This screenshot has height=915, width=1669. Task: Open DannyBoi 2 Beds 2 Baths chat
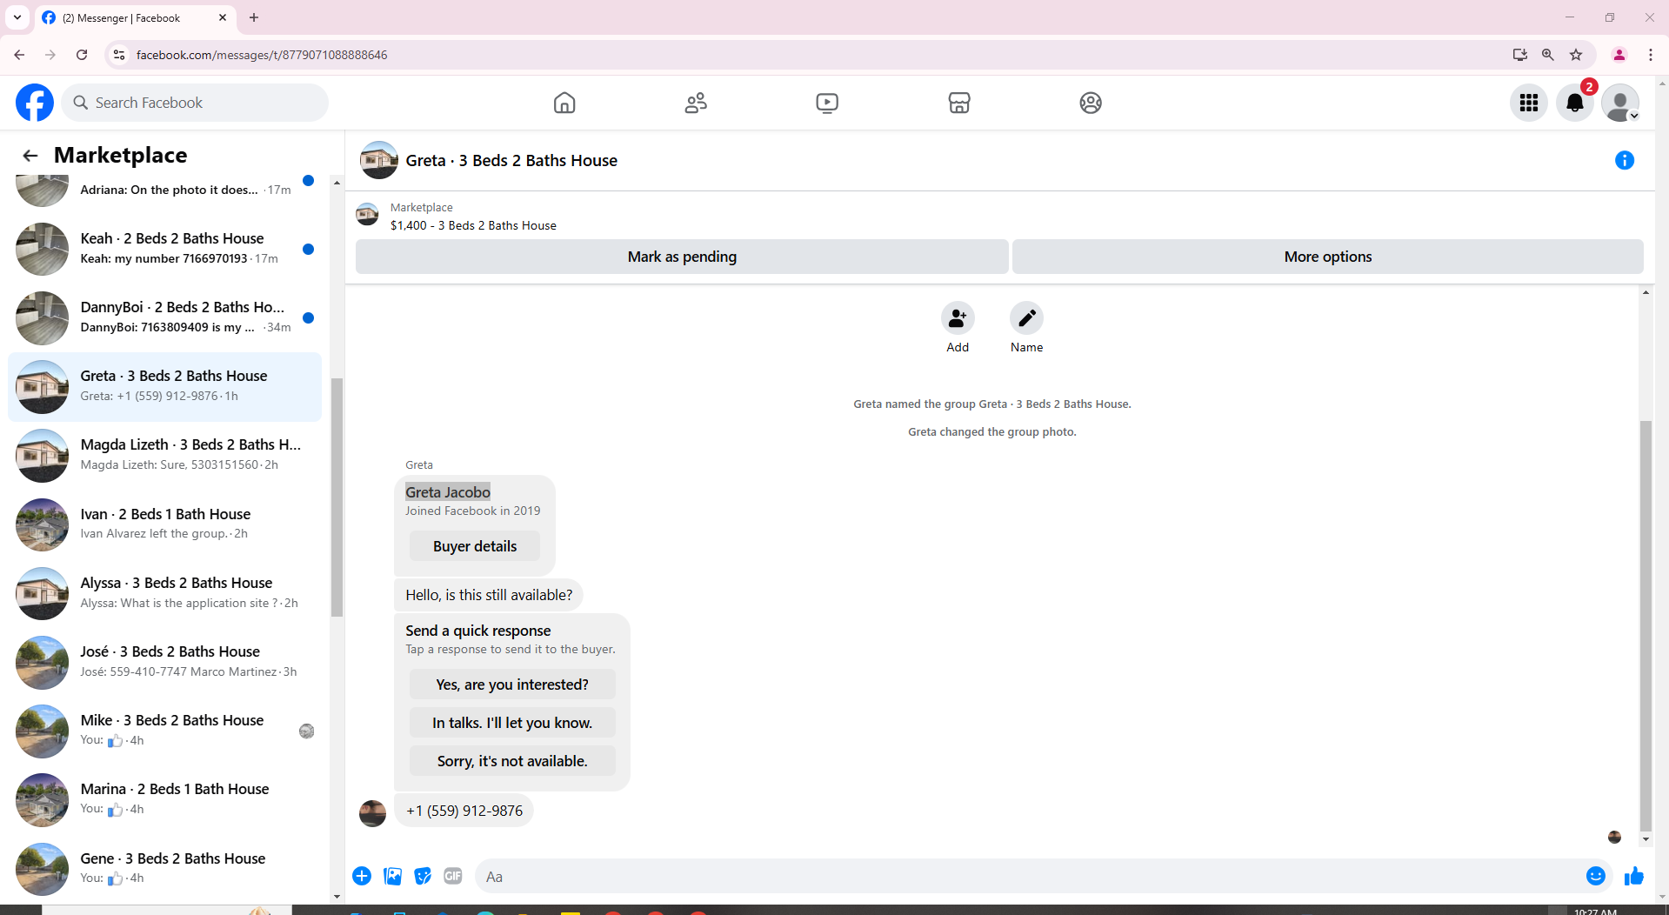click(x=165, y=317)
